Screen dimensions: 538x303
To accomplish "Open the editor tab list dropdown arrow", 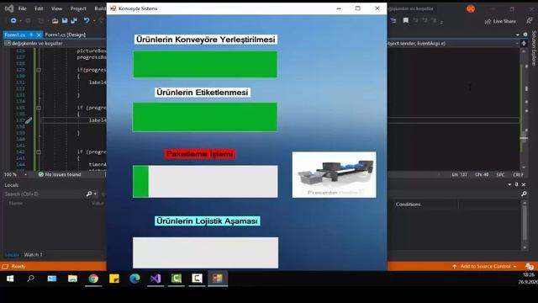I will coord(518,35).
